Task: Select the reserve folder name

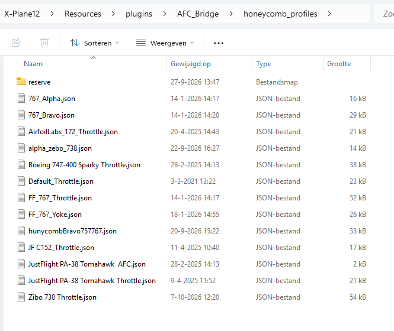Action: [40, 82]
